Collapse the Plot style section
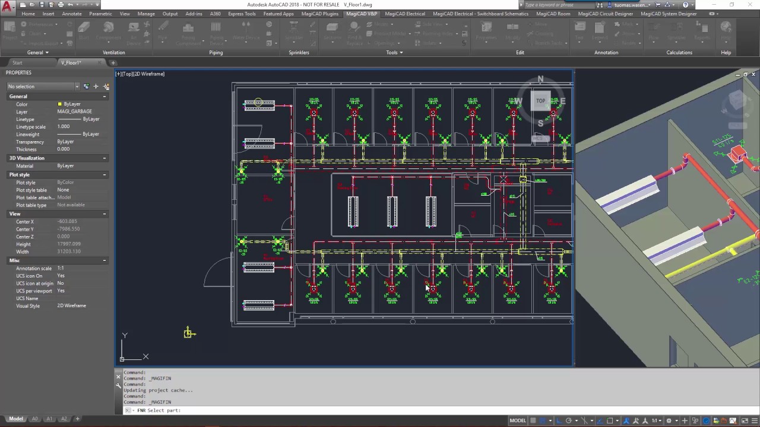This screenshot has height=427, width=760. [x=104, y=175]
